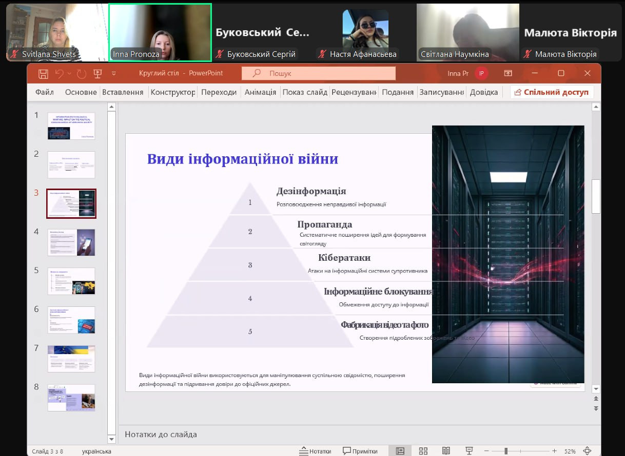This screenshot has height=456, width=625.
Task: Select slide 5 thumbnail
Action: [x=71, y=281]
